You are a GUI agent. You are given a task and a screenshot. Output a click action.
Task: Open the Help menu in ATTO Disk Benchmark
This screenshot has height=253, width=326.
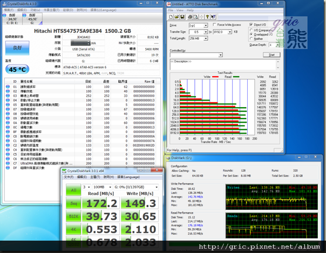coord(190,10)
